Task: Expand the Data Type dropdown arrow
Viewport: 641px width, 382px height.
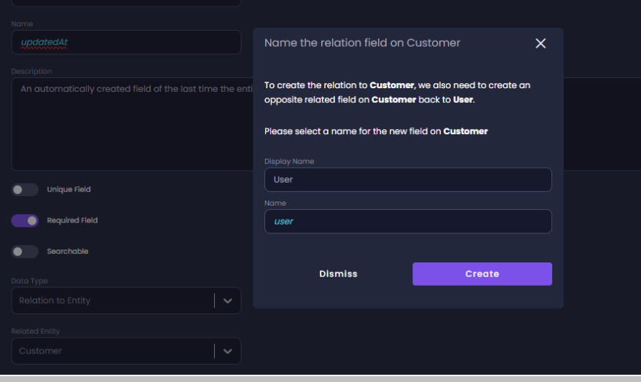Action: point(227,300)
